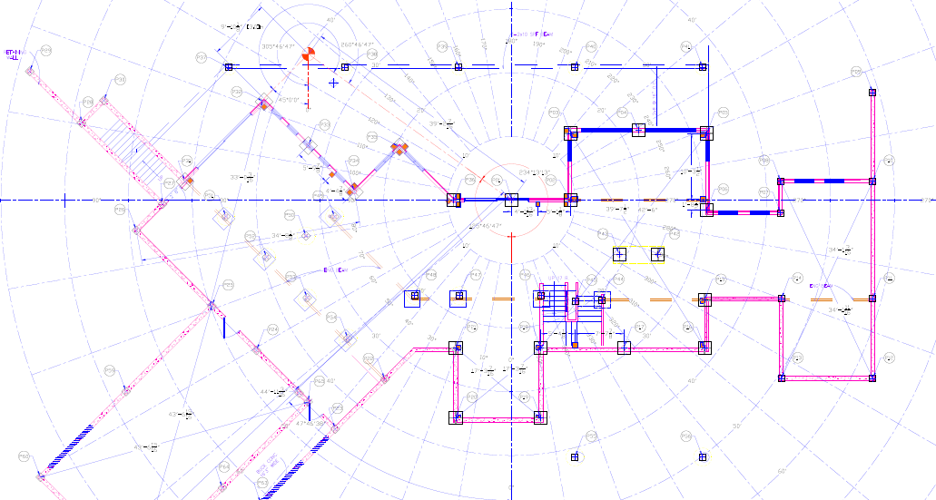Viewport: 936px width, 500px height.
Task: Click the P38 pier tag bubble
Action: coord(372,54)
